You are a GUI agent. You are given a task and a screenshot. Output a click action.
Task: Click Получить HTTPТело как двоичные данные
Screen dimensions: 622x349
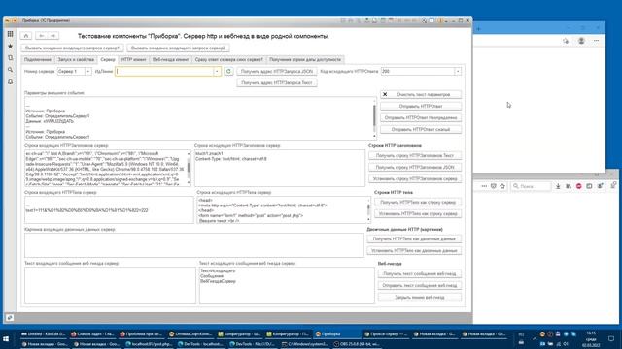[414, 239]
